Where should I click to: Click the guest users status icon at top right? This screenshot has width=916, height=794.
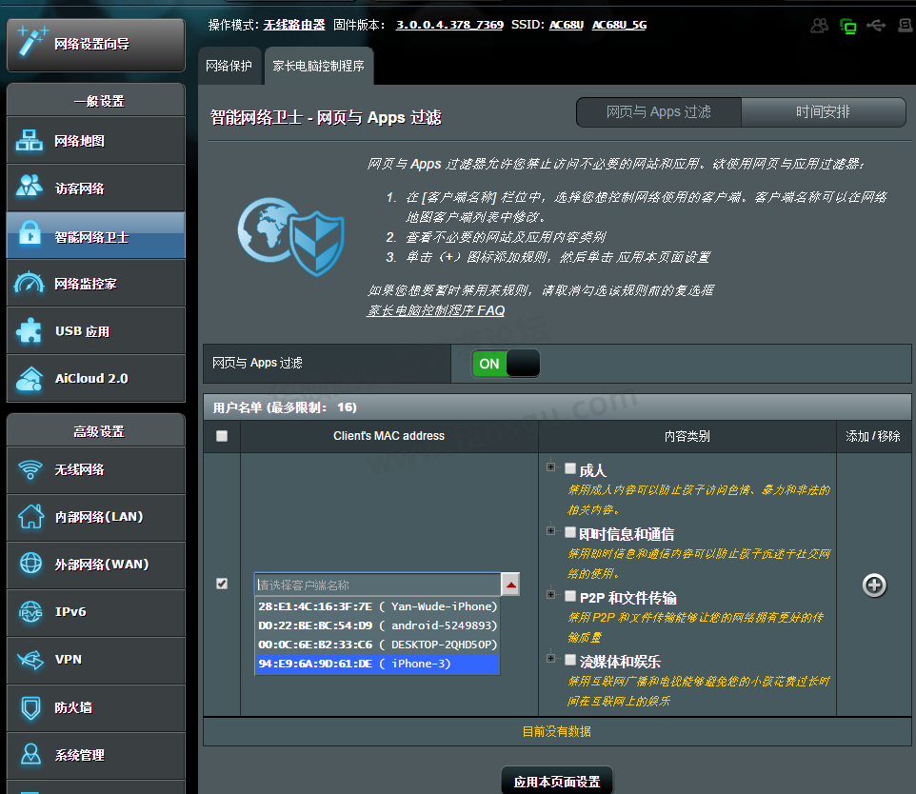click(x=820, y=25)
